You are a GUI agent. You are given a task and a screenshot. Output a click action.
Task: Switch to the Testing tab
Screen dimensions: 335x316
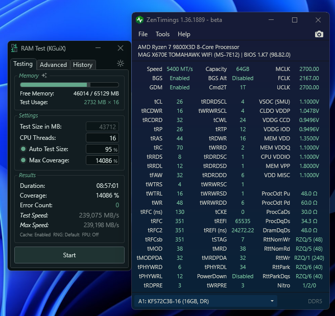coord(23,64)
